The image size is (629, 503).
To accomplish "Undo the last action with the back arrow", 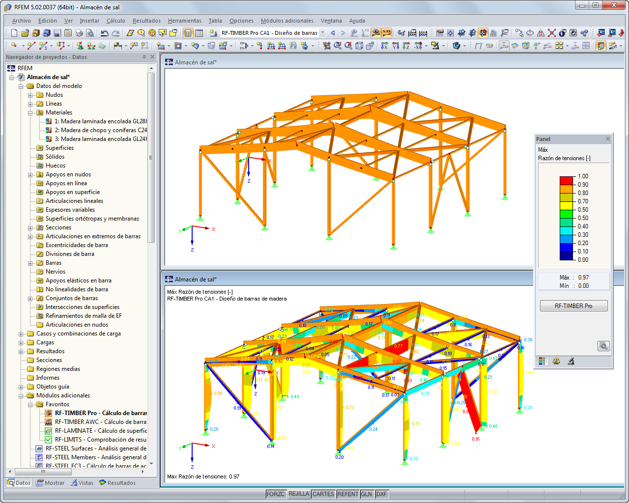I will click(104, 33).
